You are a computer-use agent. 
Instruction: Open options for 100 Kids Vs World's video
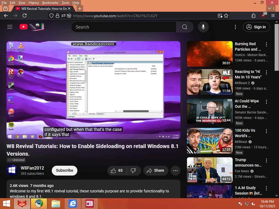click(x=266, y=131)
